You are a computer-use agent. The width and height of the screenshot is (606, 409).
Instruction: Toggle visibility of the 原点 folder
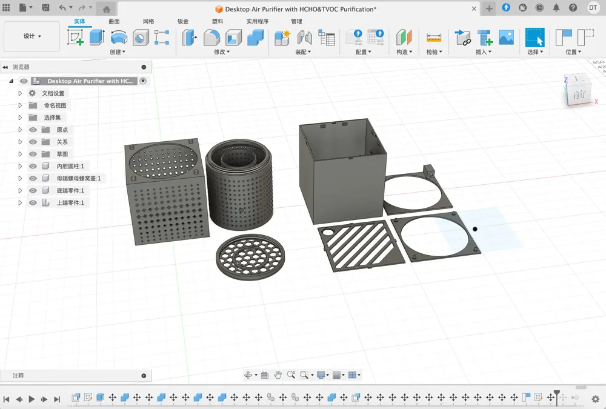pyautogui.click(x=33, y=130)
